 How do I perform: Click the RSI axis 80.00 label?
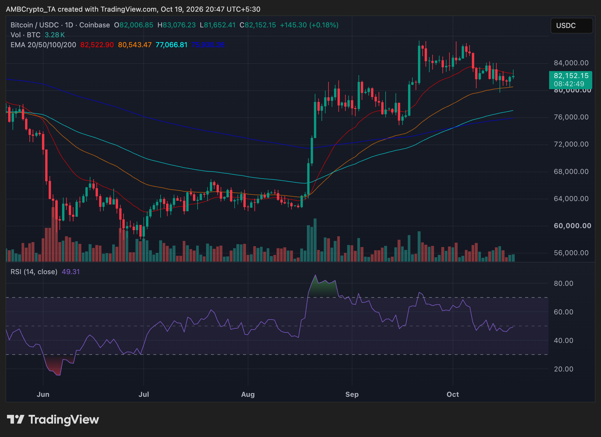click(x=563, y=283)
